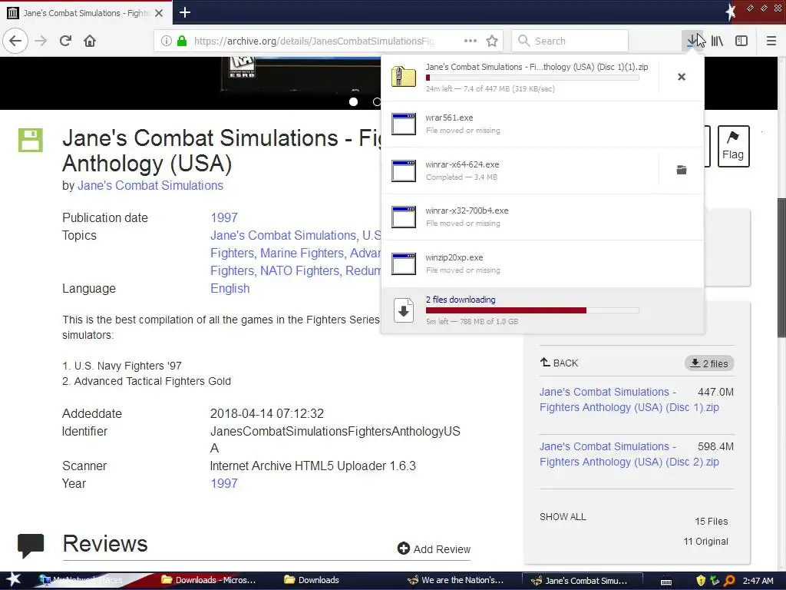Close the Jane's Combat Simulations tab
Screen dimensions: 786x590
pos(159,13)
